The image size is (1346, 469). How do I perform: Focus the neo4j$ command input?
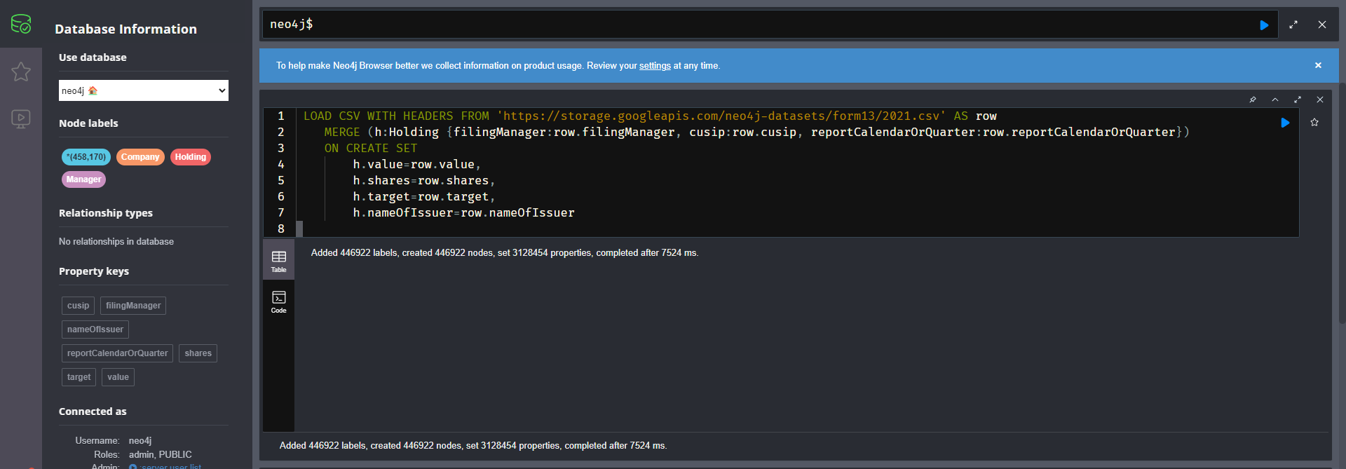757,25
